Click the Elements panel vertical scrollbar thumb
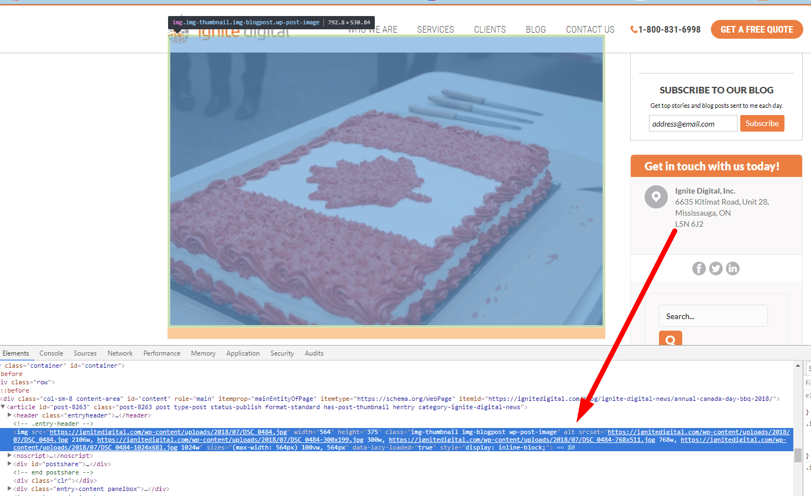This screenshot has height=496, width=811. point(798,455)
